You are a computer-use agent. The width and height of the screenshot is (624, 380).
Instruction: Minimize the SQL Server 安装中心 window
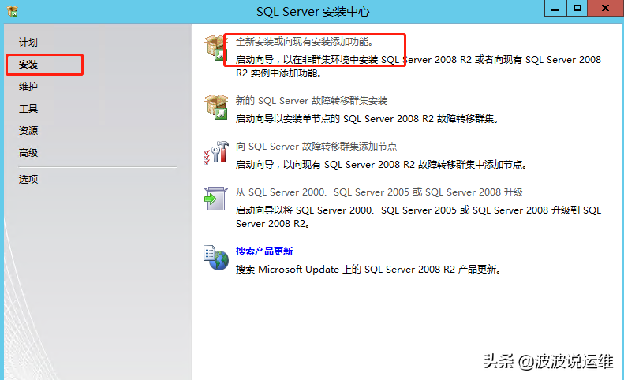click(555, 8)
